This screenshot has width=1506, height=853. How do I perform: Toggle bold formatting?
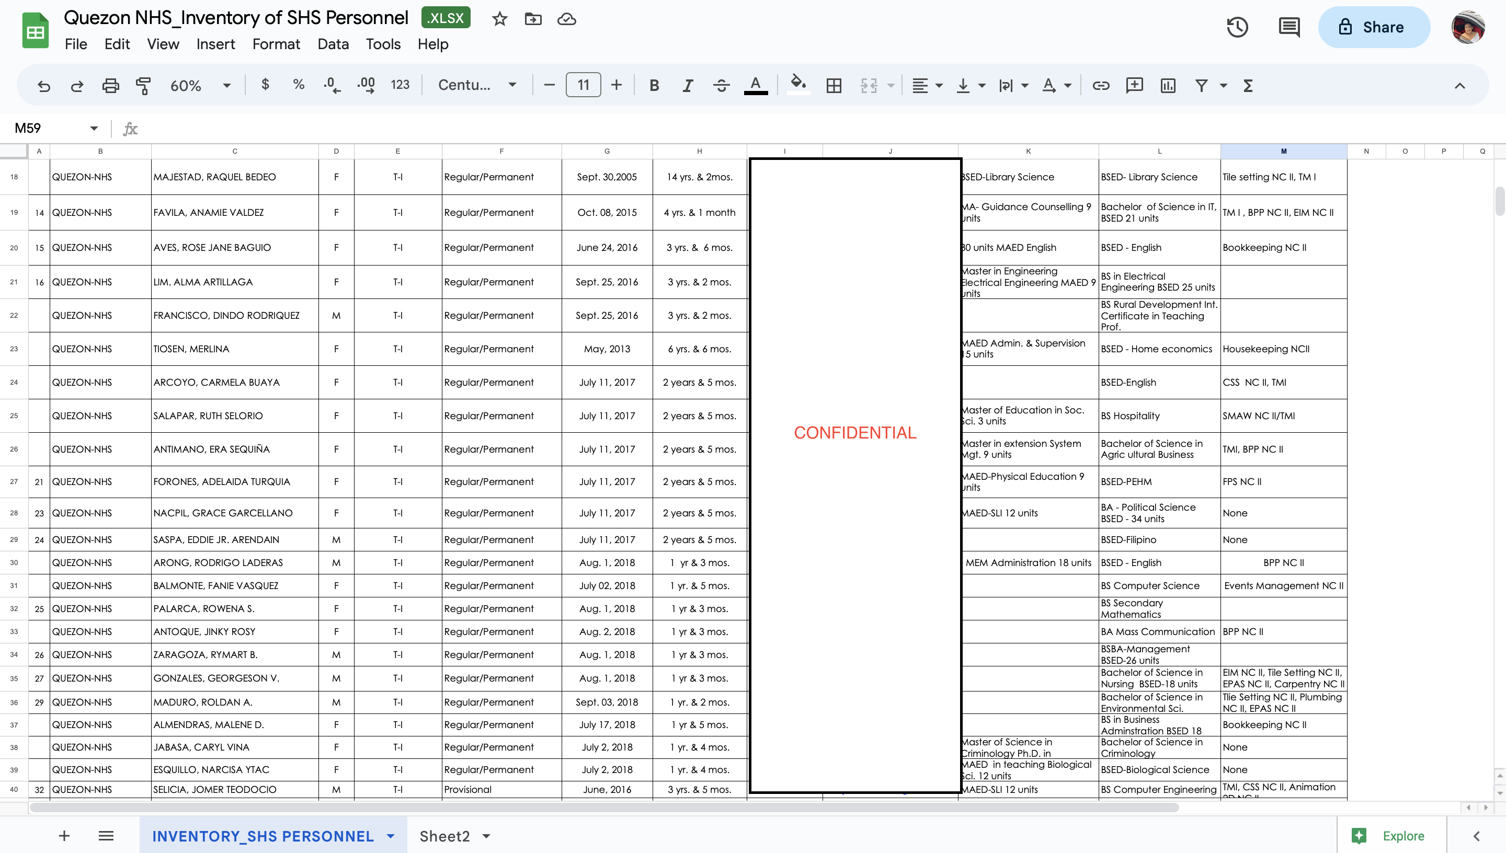(654, 86)
